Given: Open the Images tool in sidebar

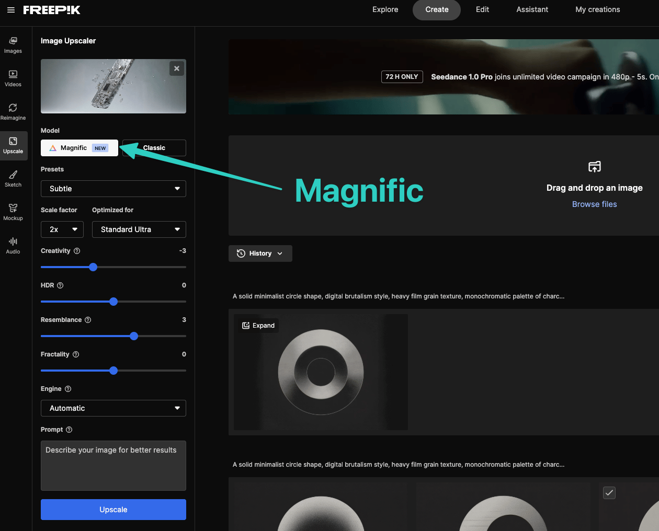Looking at the screenshot, I should [x=13, y=45].
